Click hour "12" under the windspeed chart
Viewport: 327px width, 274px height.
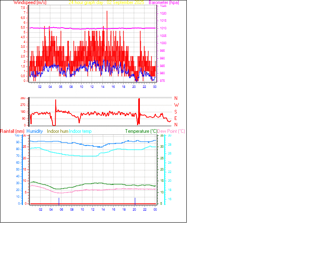[92, 87]
